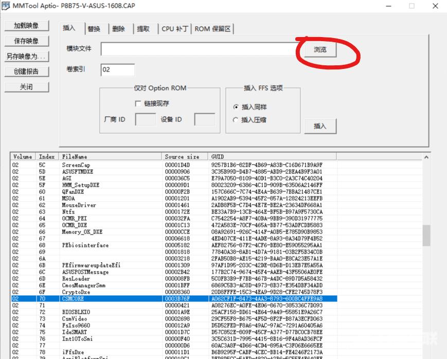Click the 厂商 ID vendor field
Image resolution: width=447 pixels, height=359 pixels.
(146, 119)
